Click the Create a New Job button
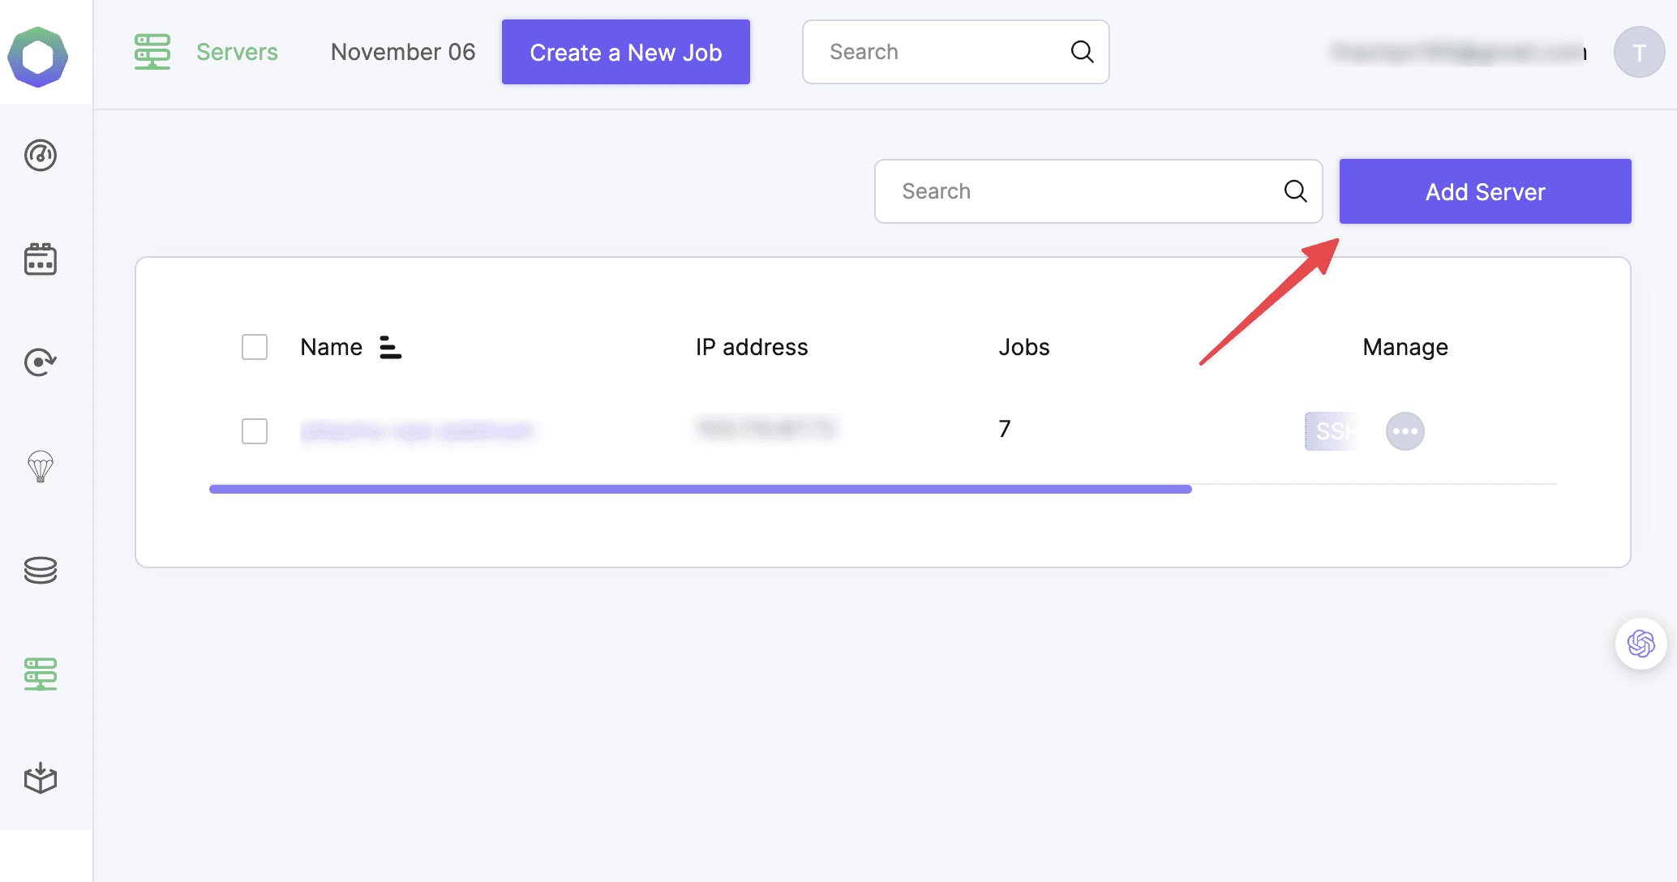 [x=625, y=52]
